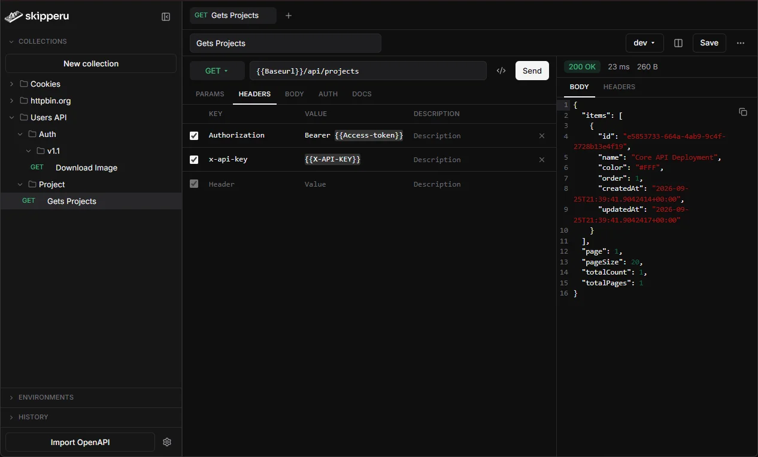The image size is (758, 457).
Task: Open a new request tab with plus
Action: pyautogui.click(x=289, y=16)
